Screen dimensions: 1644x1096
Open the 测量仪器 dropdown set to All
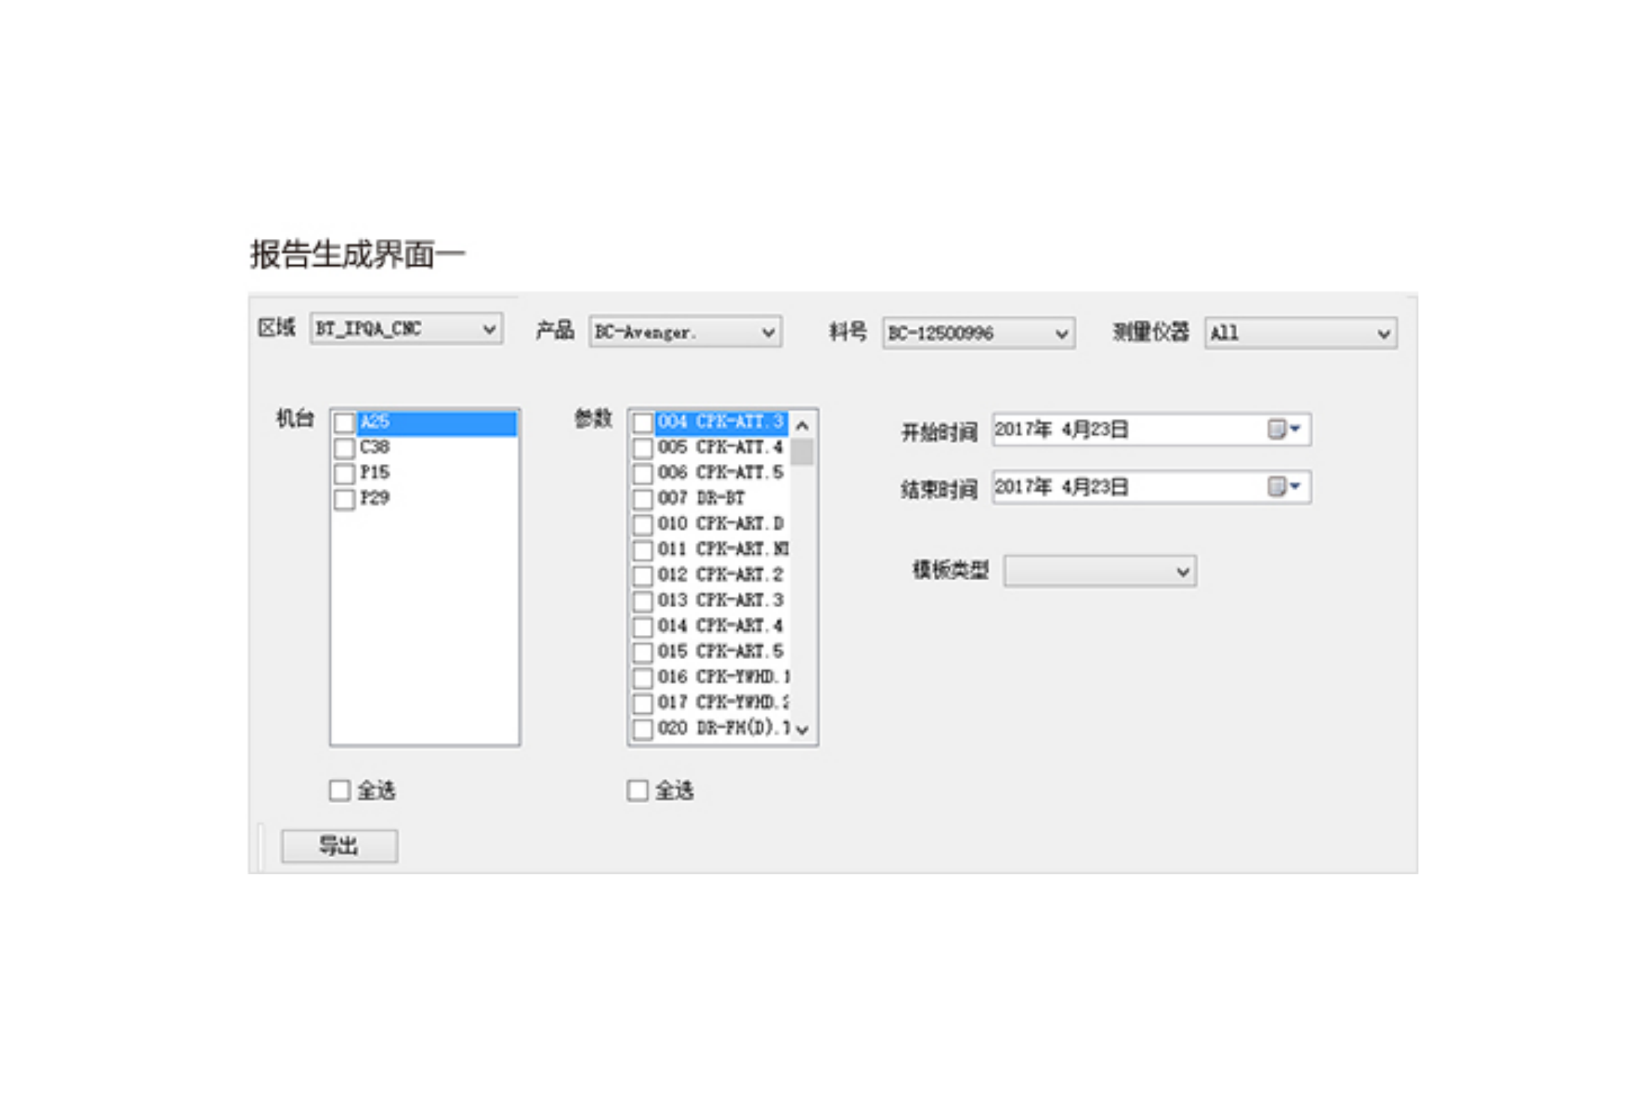[1384, 334]
